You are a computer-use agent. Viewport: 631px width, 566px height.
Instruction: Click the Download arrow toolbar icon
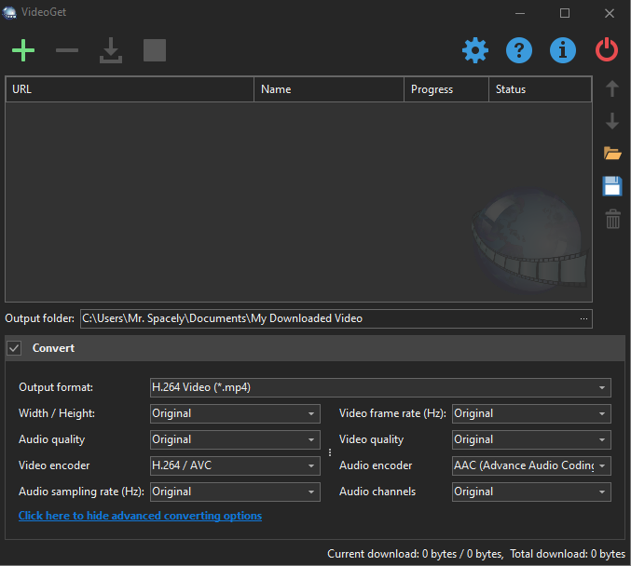(111, 50)
